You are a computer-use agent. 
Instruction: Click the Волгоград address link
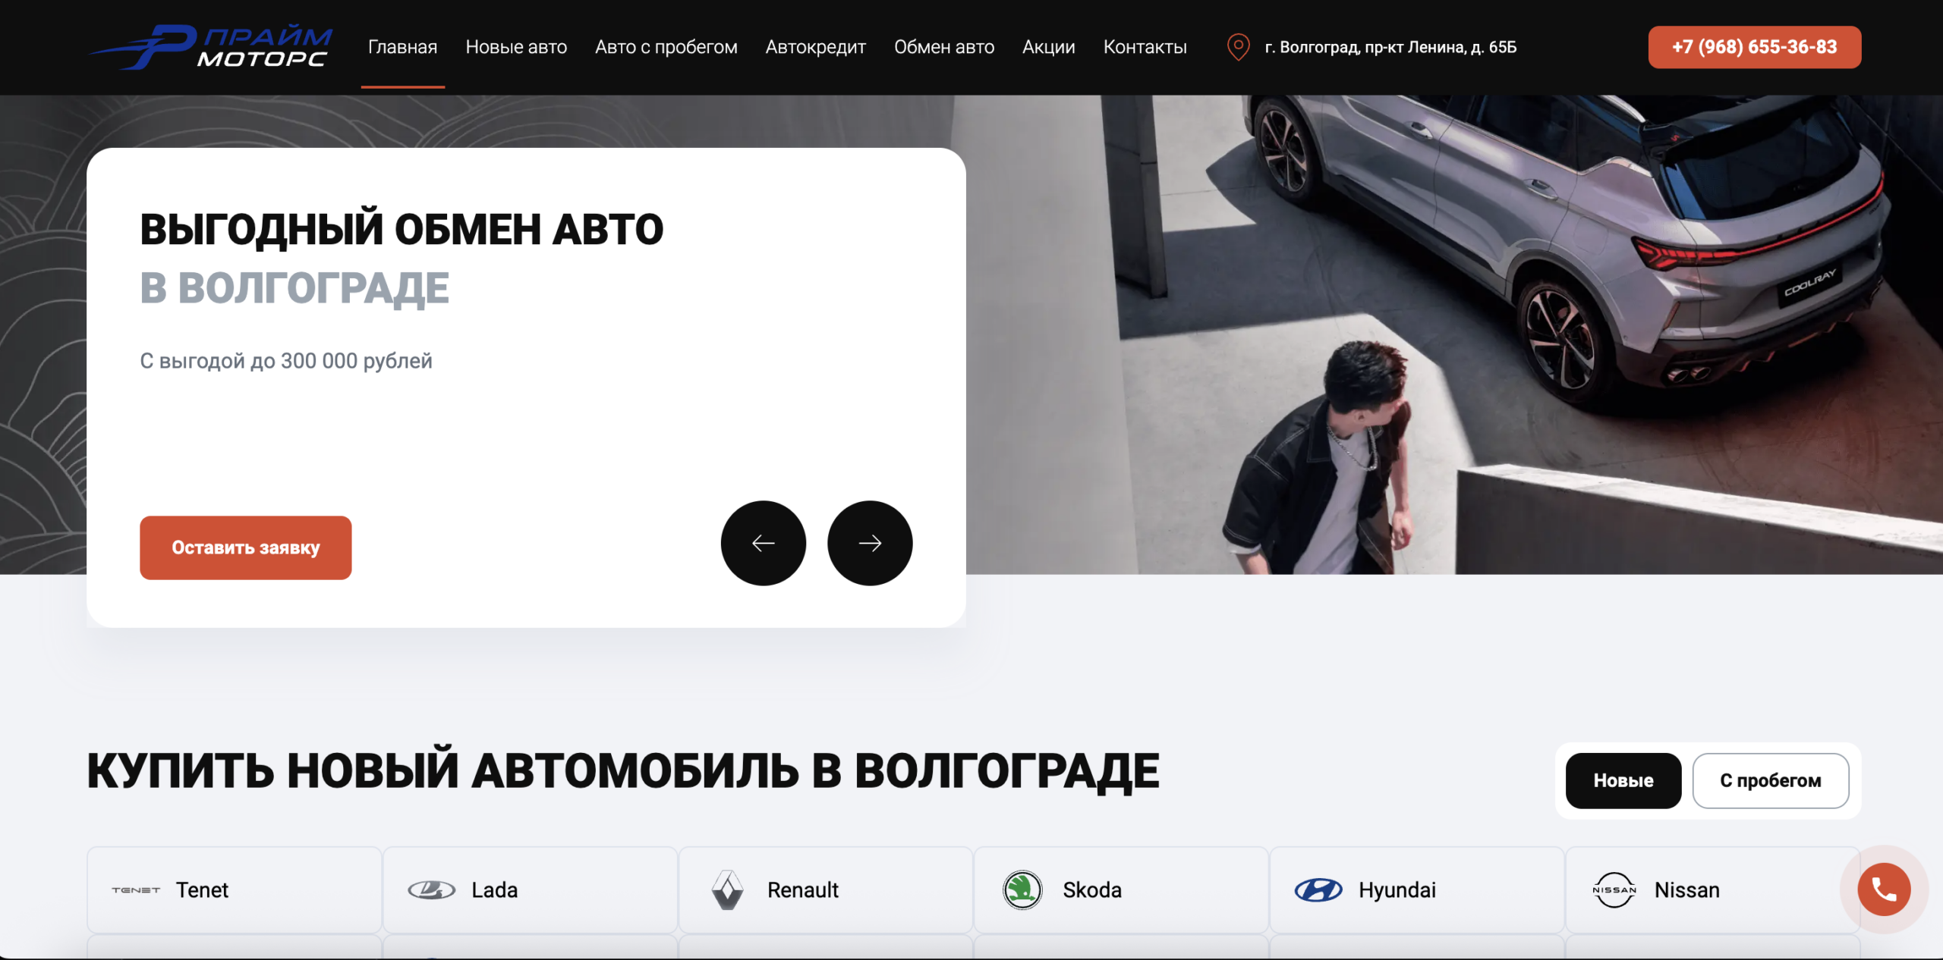[1390, 47]
